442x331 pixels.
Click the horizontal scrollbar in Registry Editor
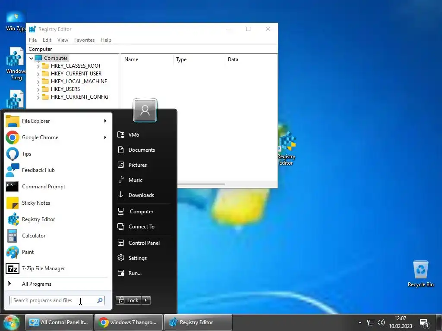201,184
